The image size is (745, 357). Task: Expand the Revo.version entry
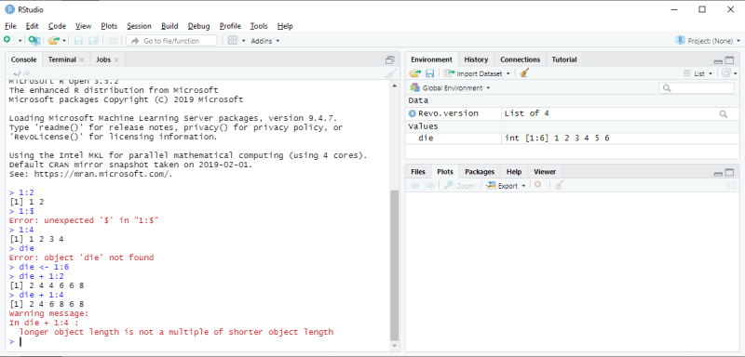(x=412, y=113)
